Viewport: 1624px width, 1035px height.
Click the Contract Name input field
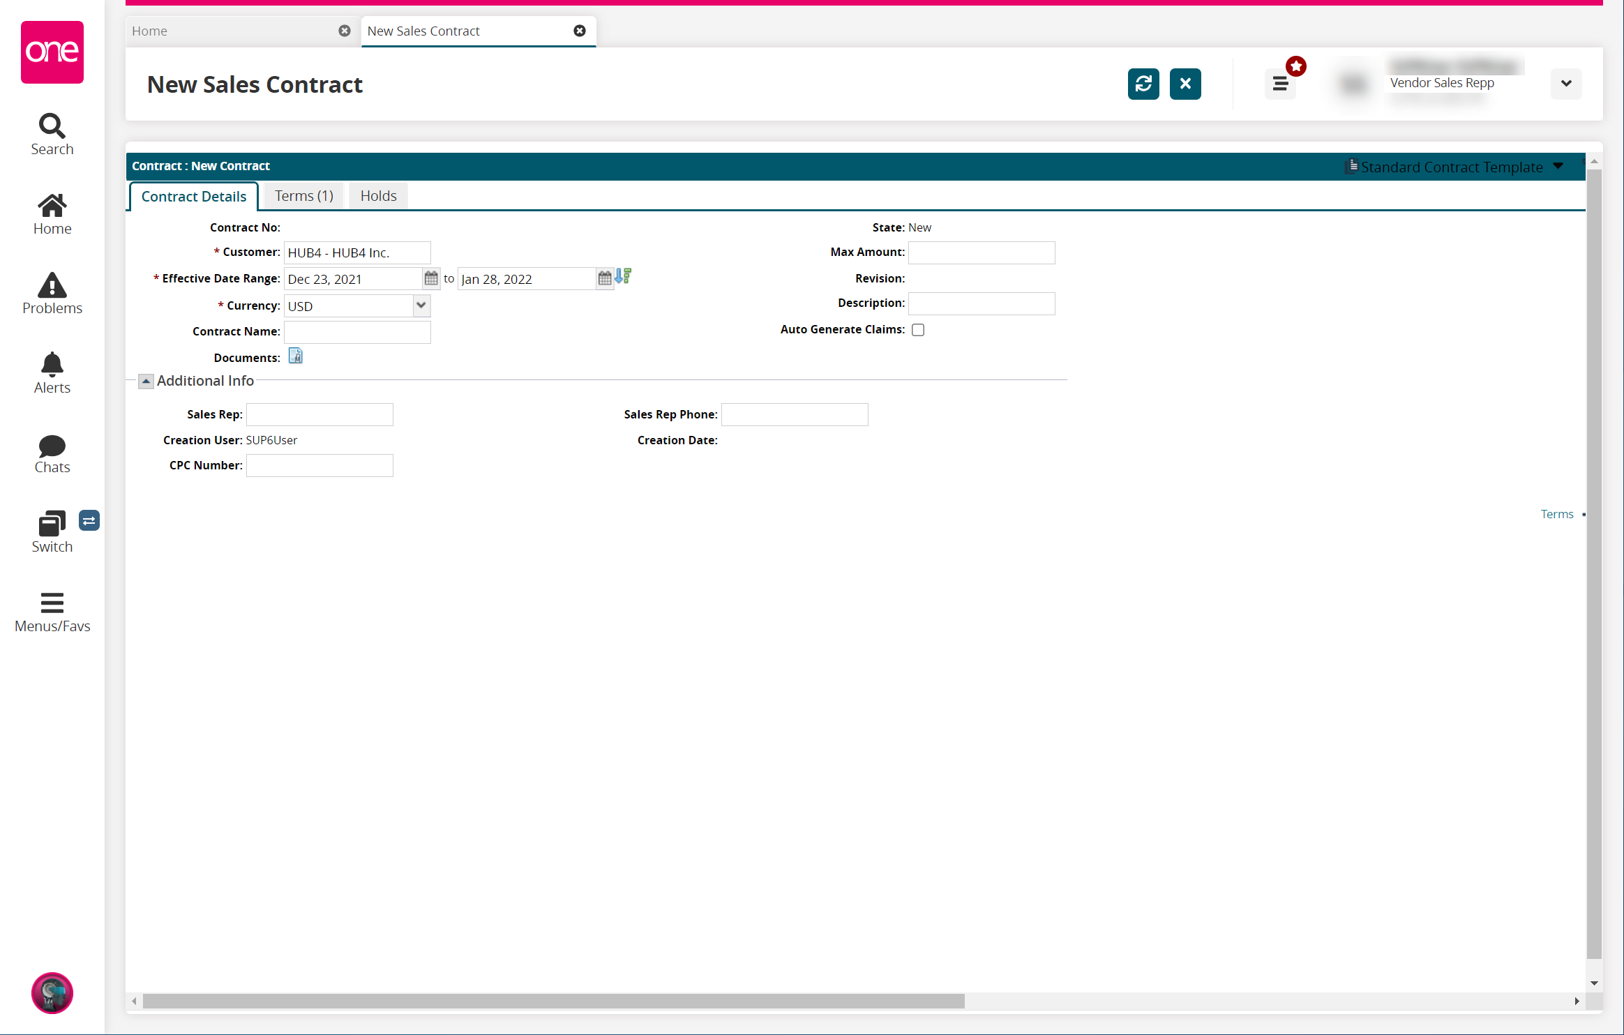click(357, 332)
